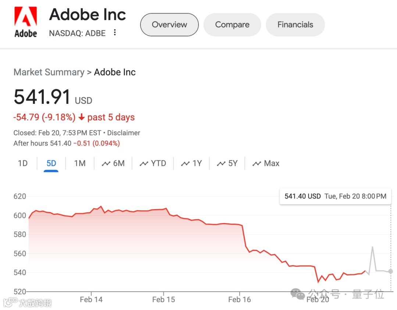
Task: Click the trend icon beside 1Y
Action: point(185,164)
